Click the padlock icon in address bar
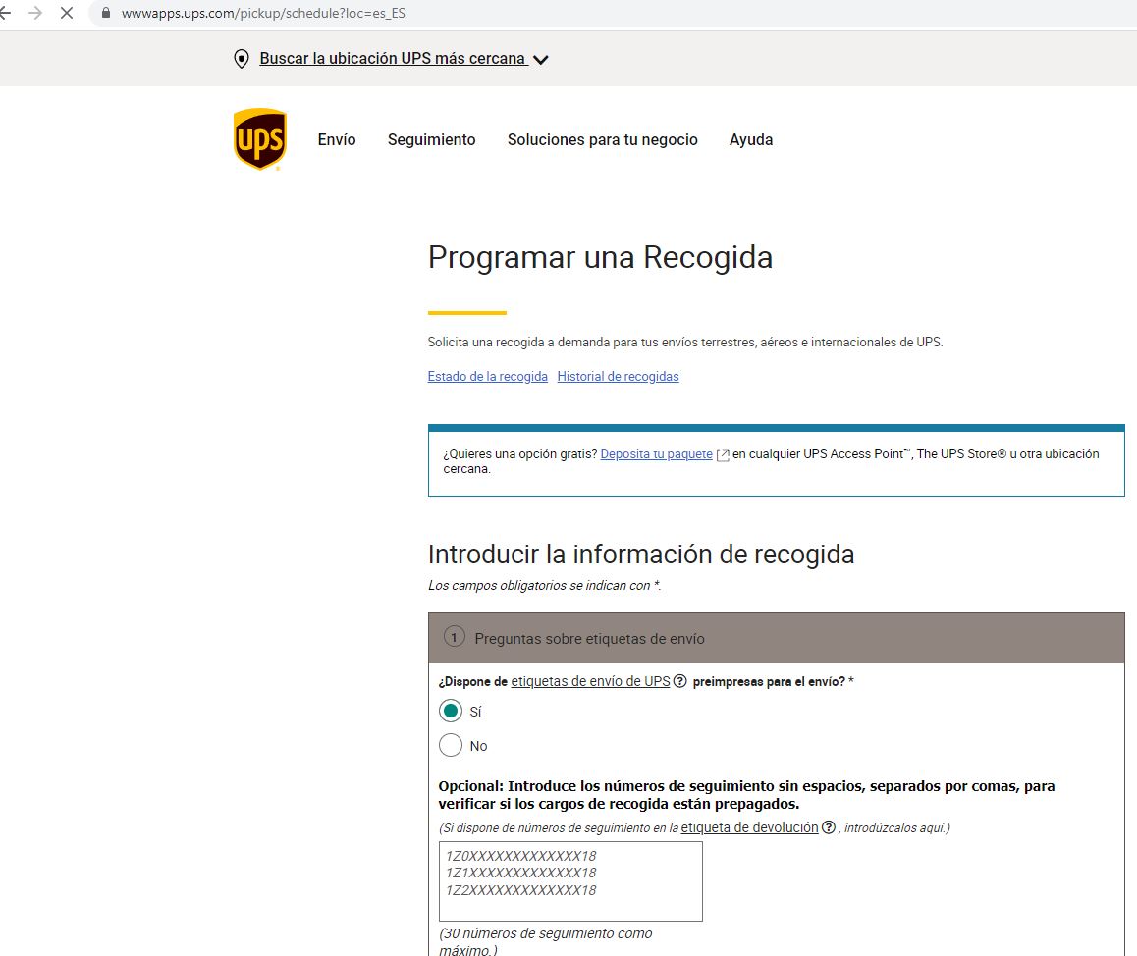This screenshot has width=1137, height=956. (106, 13)
